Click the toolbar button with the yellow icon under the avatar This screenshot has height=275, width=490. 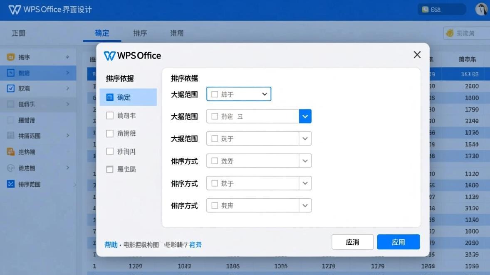point(467,33)
